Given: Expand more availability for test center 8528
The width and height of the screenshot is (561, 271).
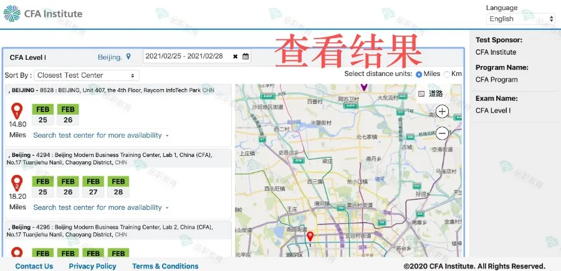Looking at the screenshot, I should click(101, 136).
